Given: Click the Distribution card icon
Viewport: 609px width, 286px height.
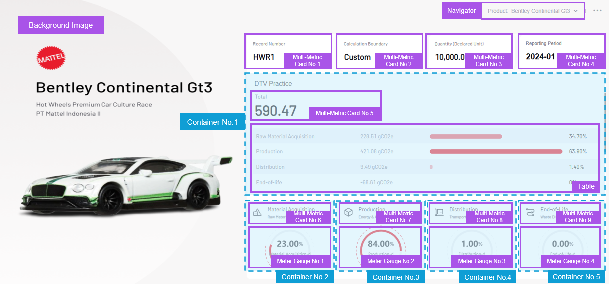Looking at the screenshot, I should [x=439, y=213].
